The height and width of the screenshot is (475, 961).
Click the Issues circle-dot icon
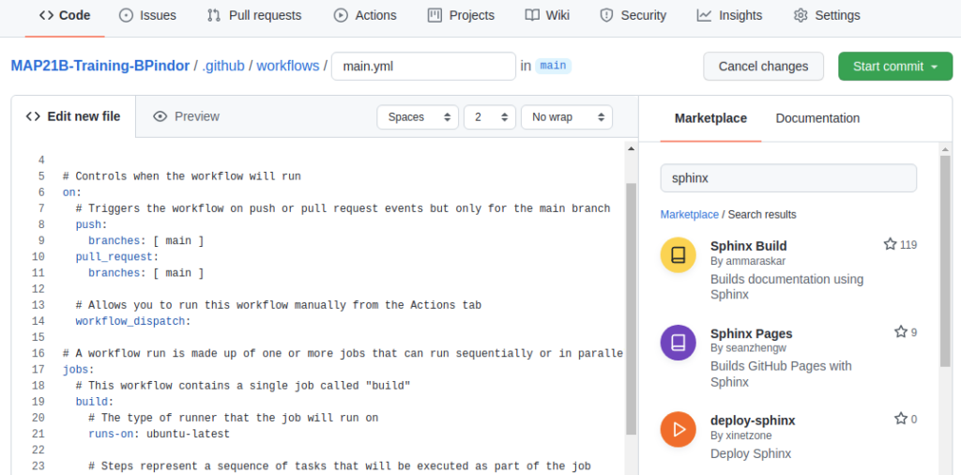(x=126, y=15)
